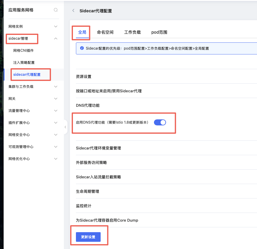Click the 更新设置 button
The width and height of the screenshot is (257, 249).
pyautogui.click(x=88, y=237)
